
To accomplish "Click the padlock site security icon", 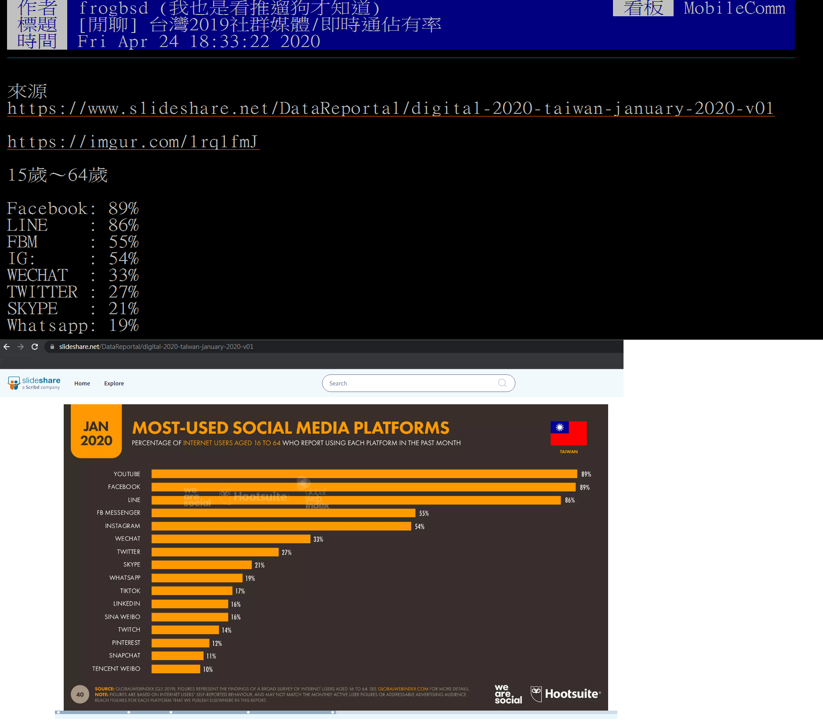I will 52,347.
